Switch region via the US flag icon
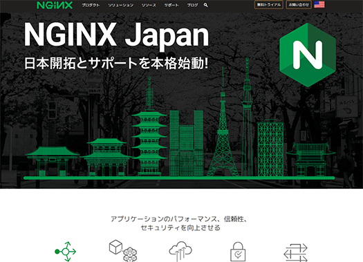This screenshot has height=262, width=363. tap(319, 5)
